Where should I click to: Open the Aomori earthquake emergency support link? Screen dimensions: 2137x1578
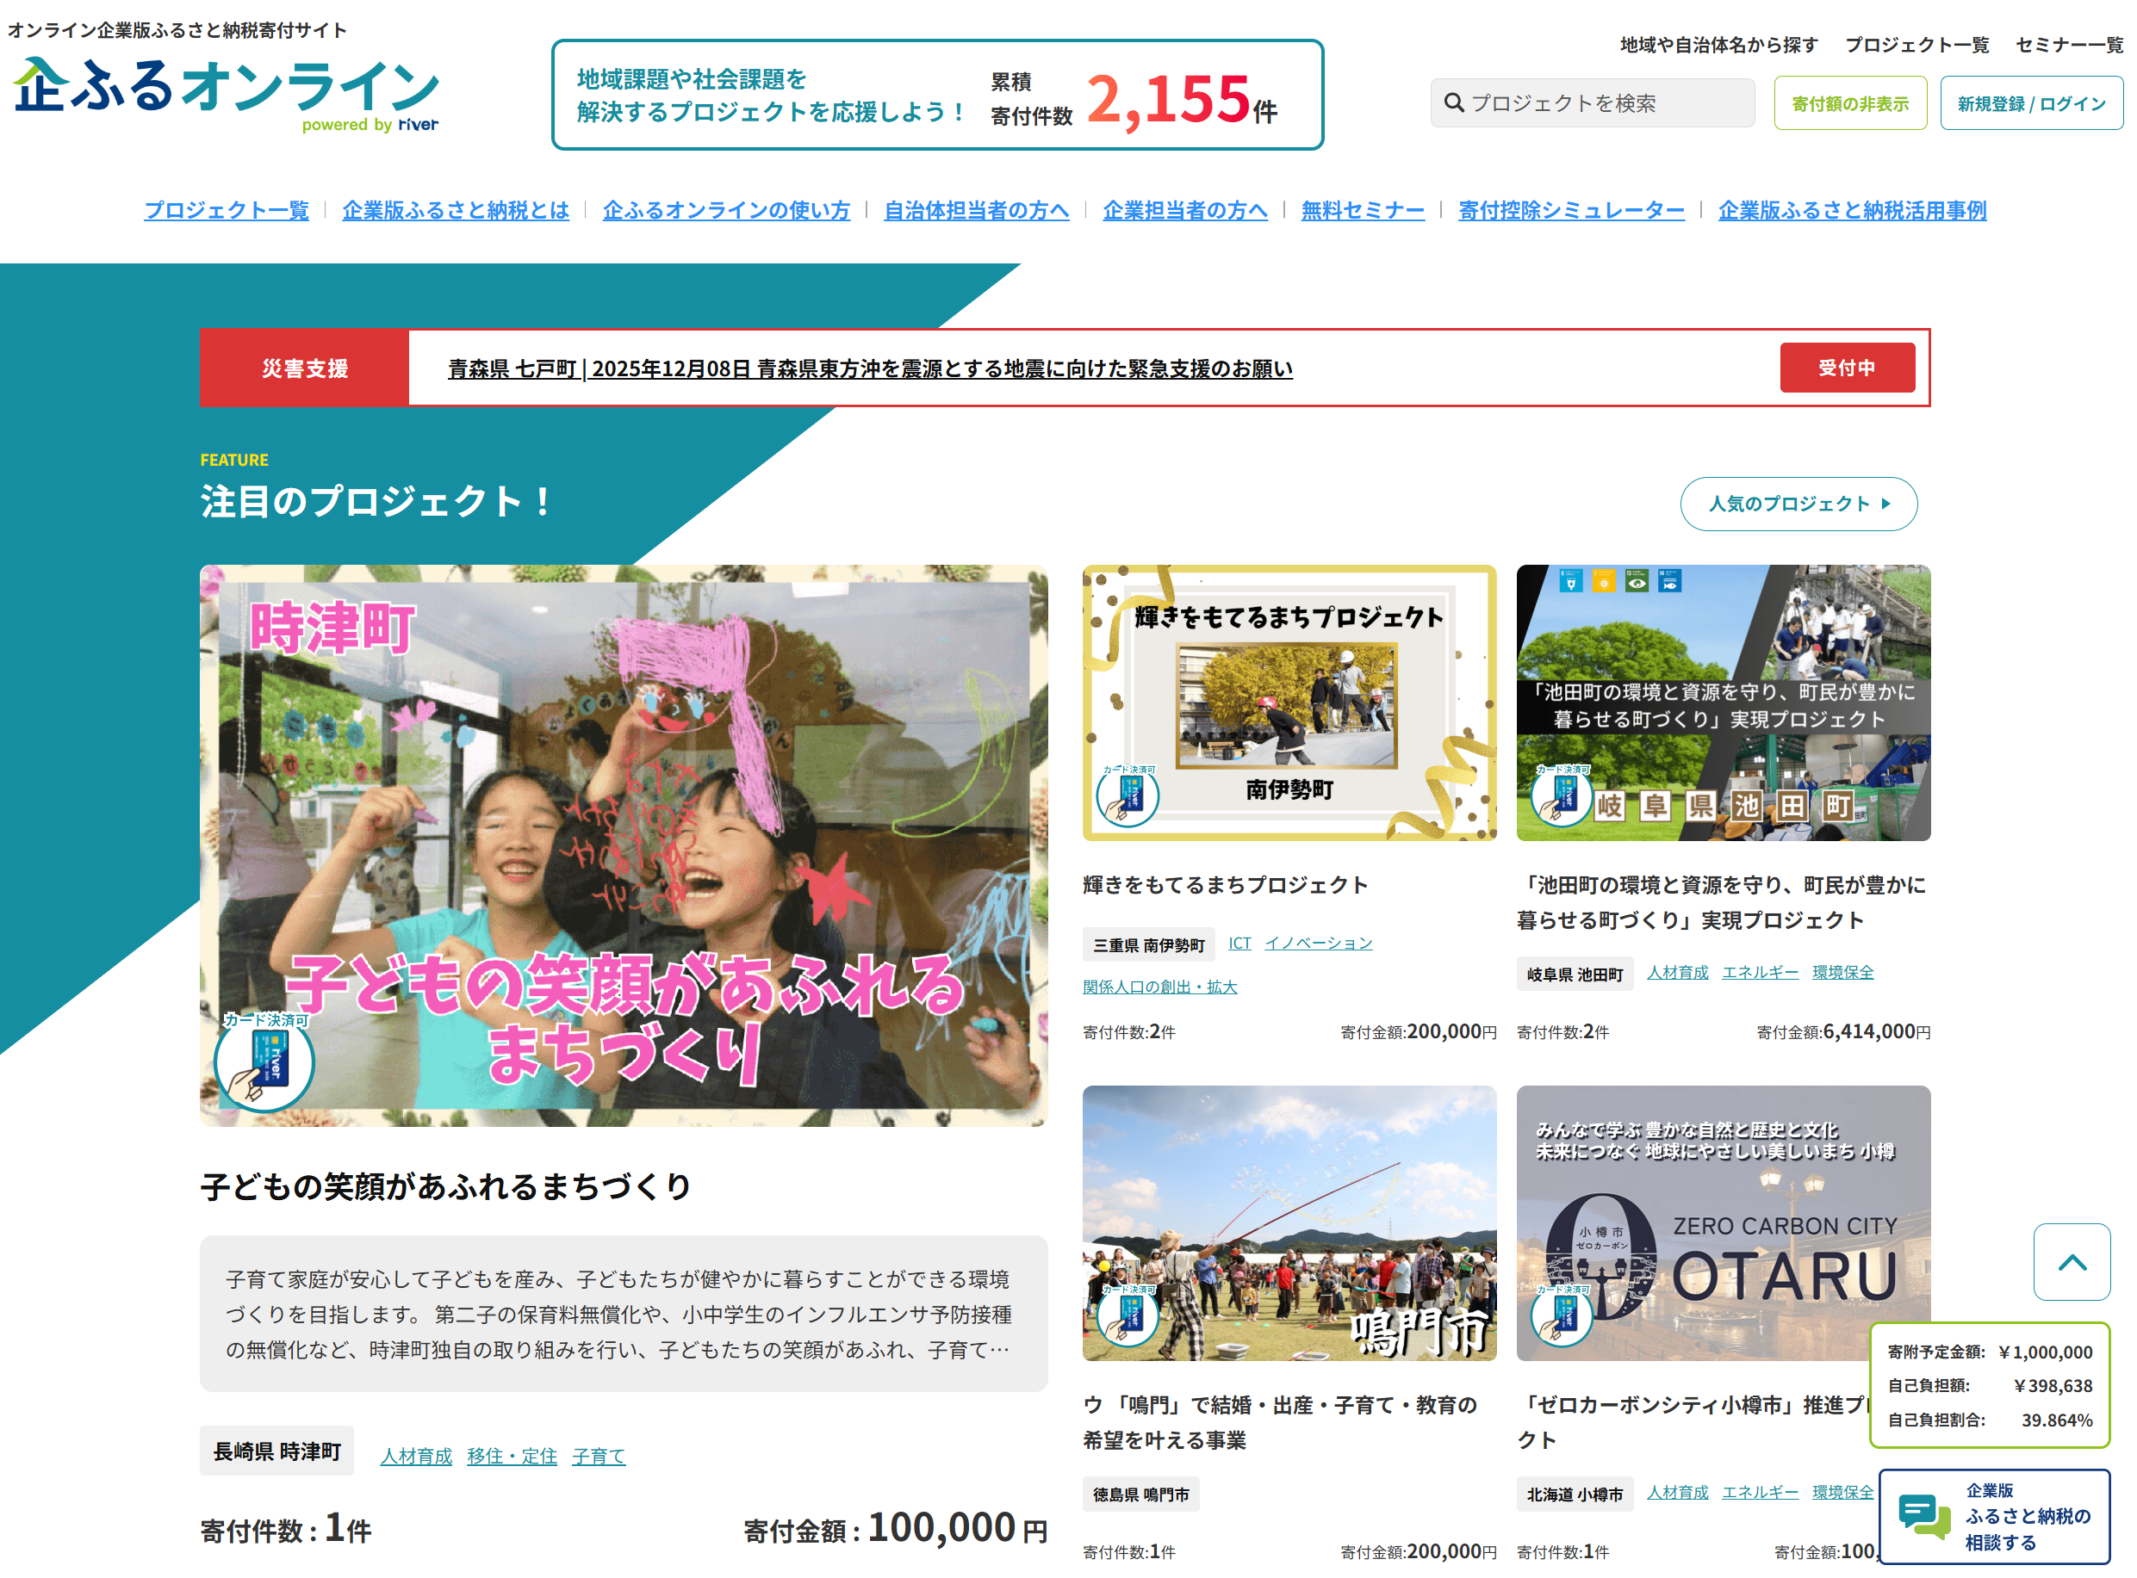tap(870, 368)
